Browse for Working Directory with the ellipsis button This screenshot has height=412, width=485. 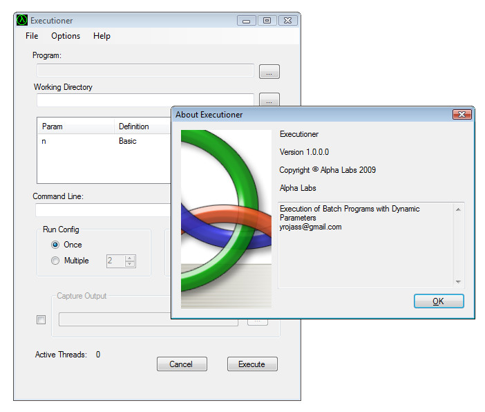click(269, 100)
